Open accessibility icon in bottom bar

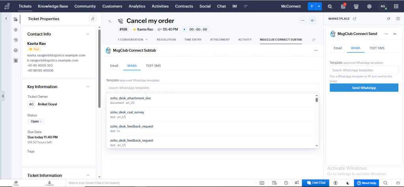[335, 183]
